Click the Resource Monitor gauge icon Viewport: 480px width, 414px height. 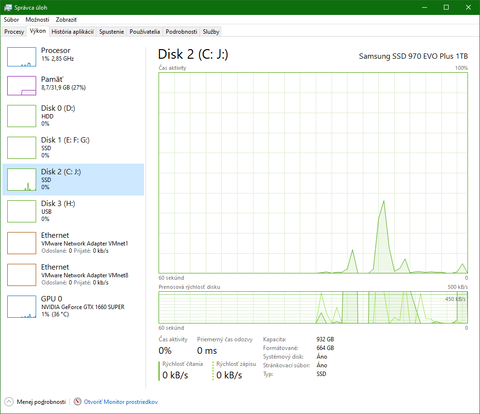(x=78, y=401)
